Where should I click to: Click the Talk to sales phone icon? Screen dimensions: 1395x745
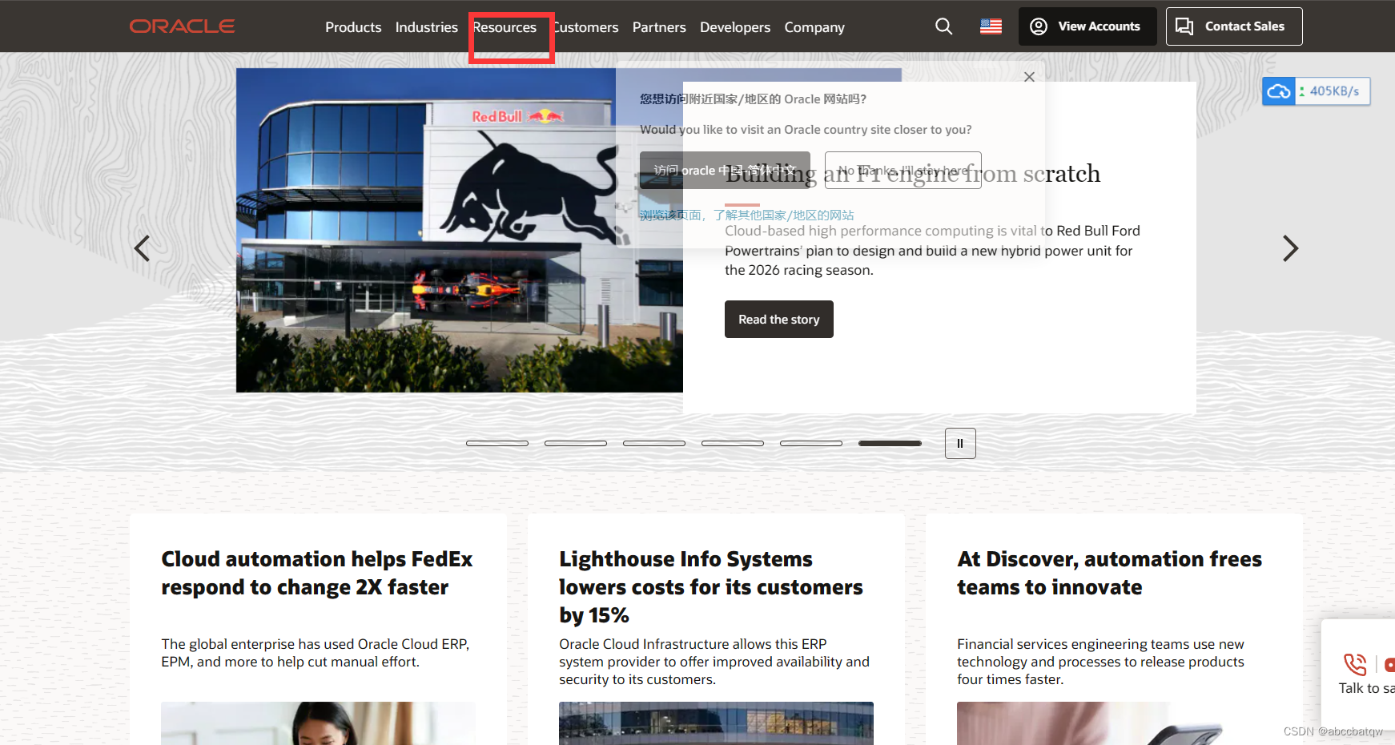point(1355,664)
